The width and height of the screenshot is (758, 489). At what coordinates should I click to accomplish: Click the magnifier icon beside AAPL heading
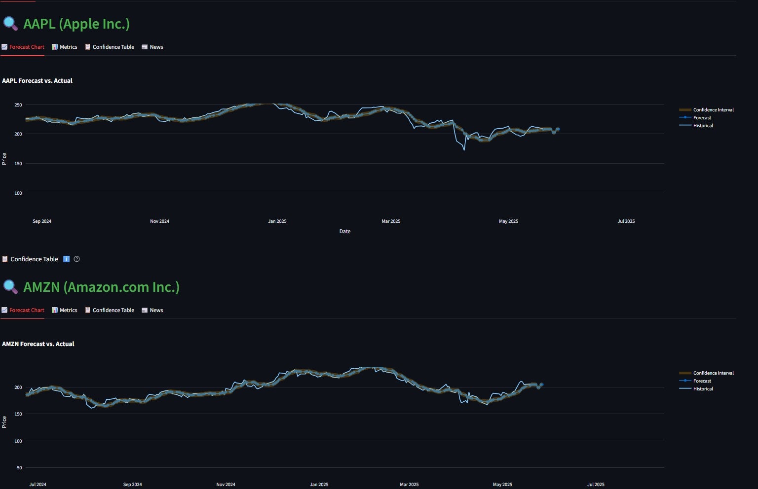click(10, 24)
